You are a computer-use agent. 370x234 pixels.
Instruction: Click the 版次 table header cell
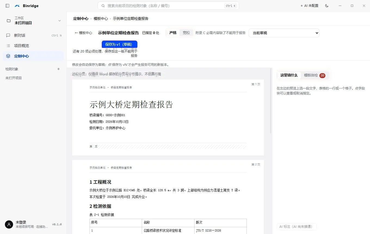click(220, 223)
